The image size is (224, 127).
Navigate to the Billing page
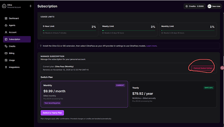[x=17, y=53]
